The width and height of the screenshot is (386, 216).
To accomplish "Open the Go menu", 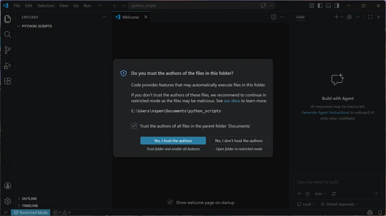I will click(76, 6).
